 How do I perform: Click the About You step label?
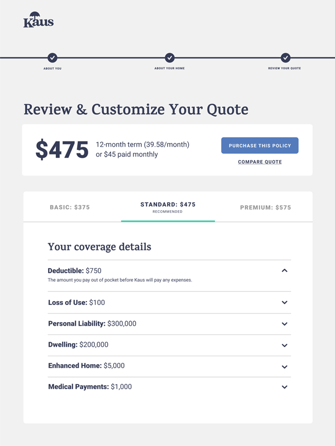(x=52, y=69)
